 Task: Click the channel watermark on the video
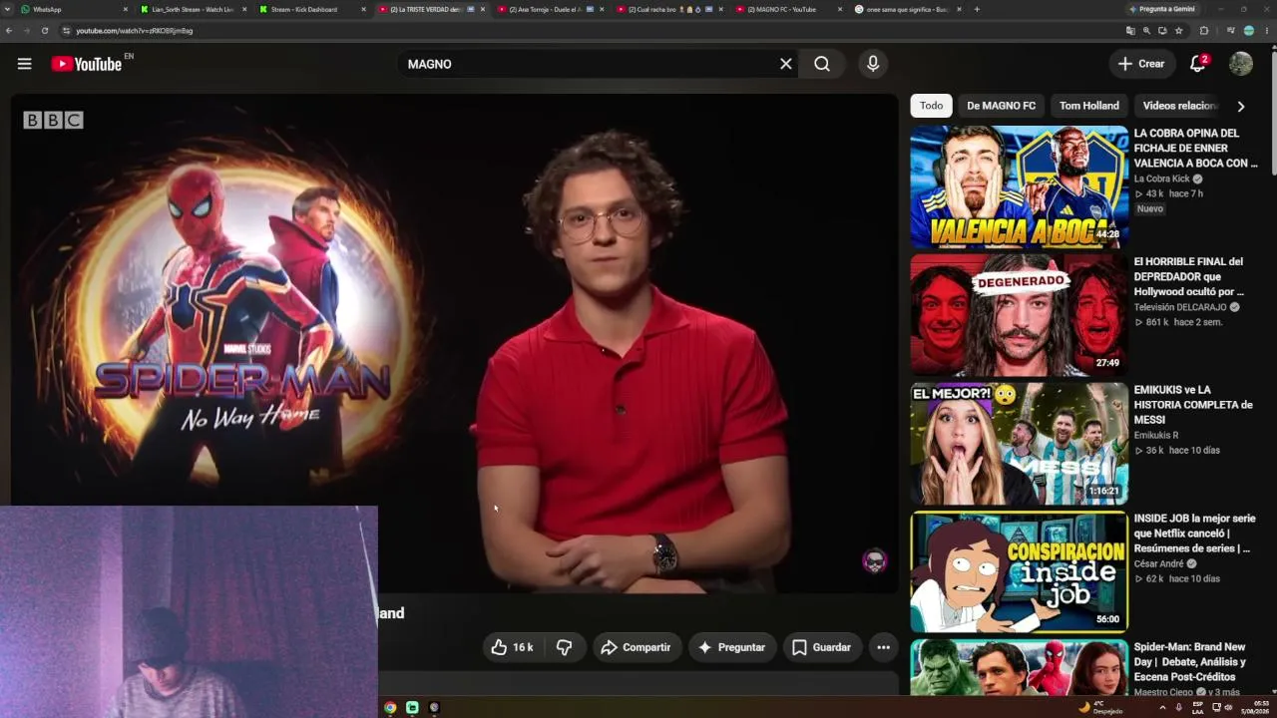click(x=875, y=560)
